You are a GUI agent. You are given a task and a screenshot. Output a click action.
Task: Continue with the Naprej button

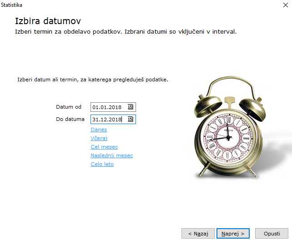tap(233, 234)
